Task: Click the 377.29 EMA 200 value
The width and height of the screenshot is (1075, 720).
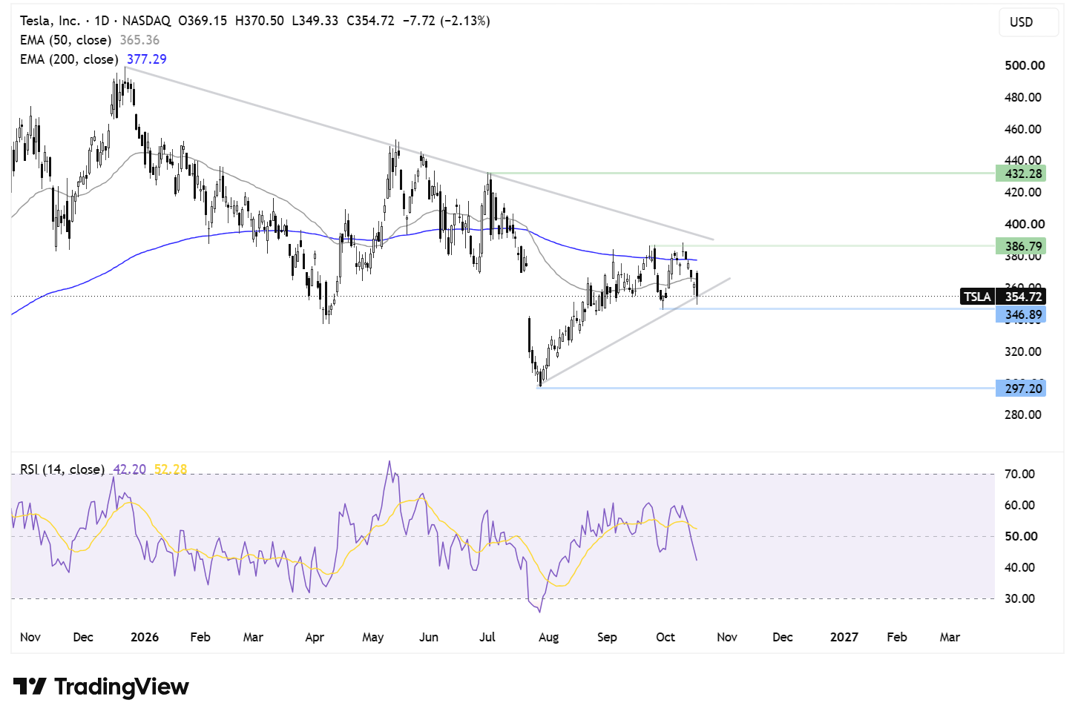Action: [147, 59]
